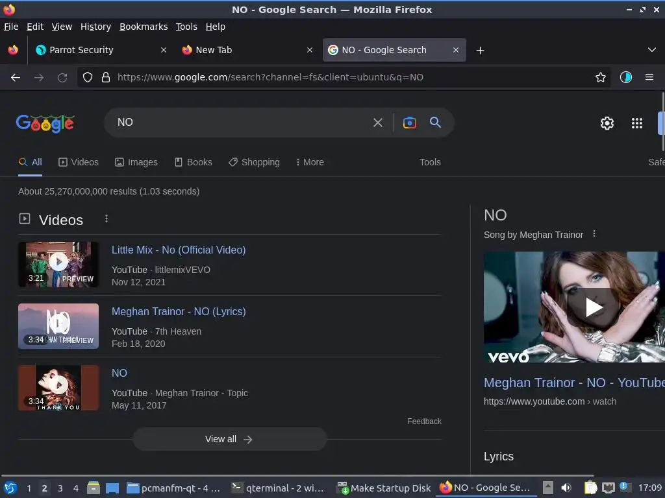Click the Thank You album thumbnail
This screenshot has height=498, width=665.
coord(58,388)
